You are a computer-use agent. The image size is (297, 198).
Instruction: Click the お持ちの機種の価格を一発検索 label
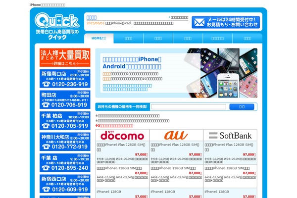click(x=122, y=107)
